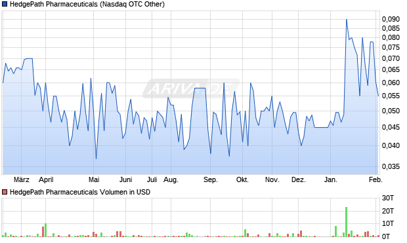The height and width of the screenshot is (243, 407).
Task: Click the tall green volume bar at April start
Action: coord(46,231)
